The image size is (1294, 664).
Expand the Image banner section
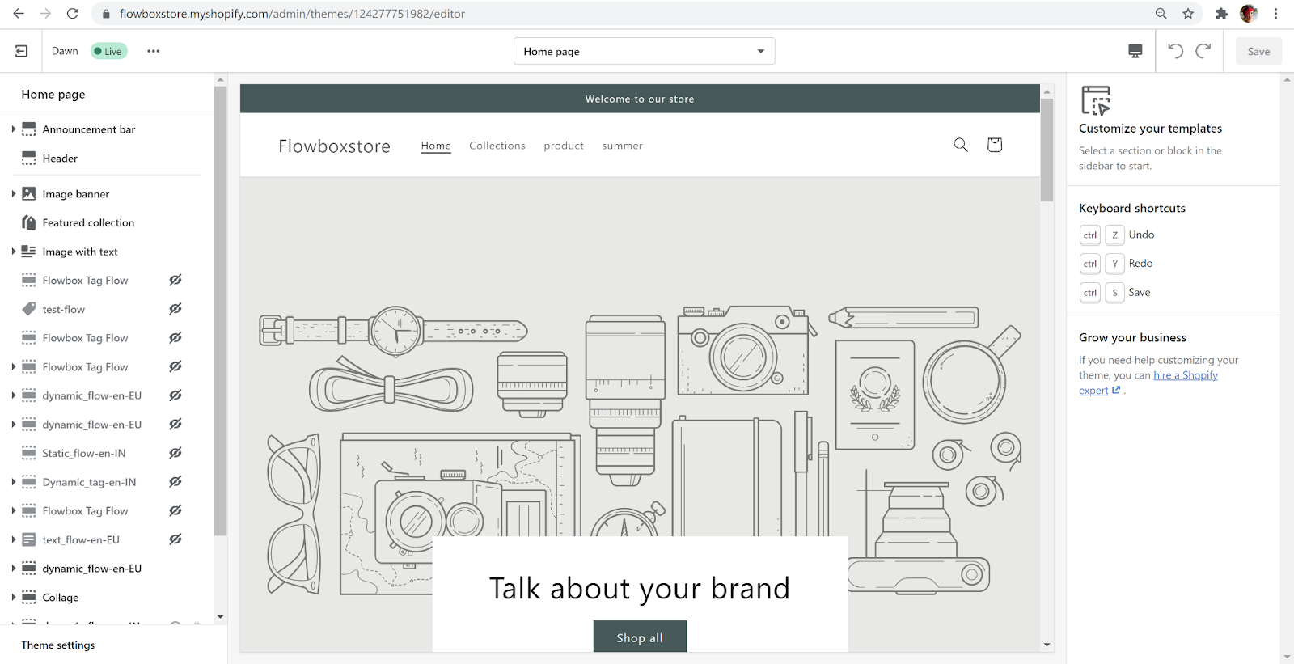tap(14, 194)
